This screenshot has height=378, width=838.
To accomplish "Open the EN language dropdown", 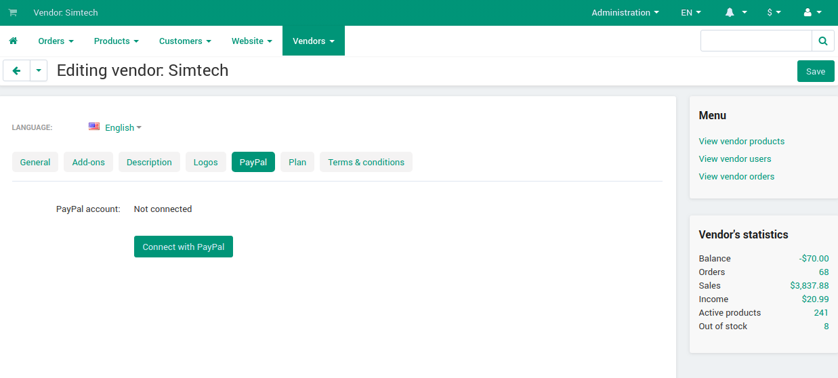I will pos(691,13).
